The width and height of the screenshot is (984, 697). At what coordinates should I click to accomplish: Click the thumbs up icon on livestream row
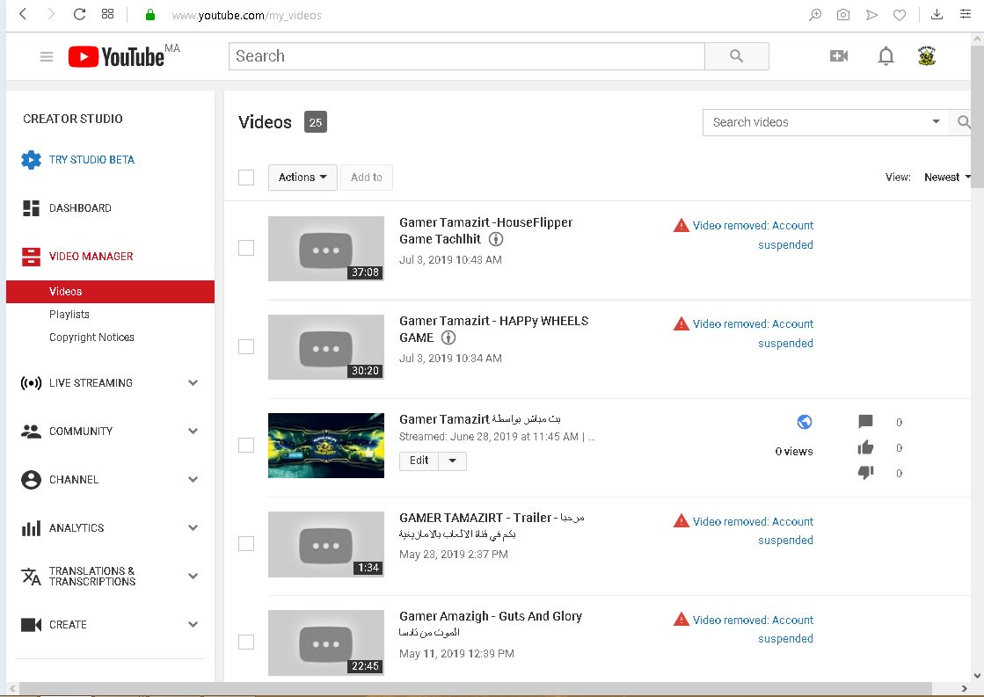pos(865,447)
